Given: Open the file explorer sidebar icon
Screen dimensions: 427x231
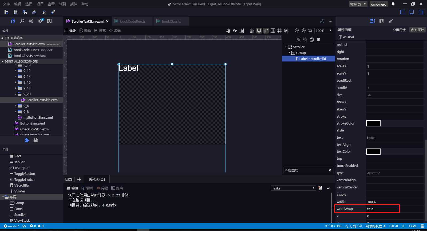Looking at the screenshot, I should coord(13,21).
